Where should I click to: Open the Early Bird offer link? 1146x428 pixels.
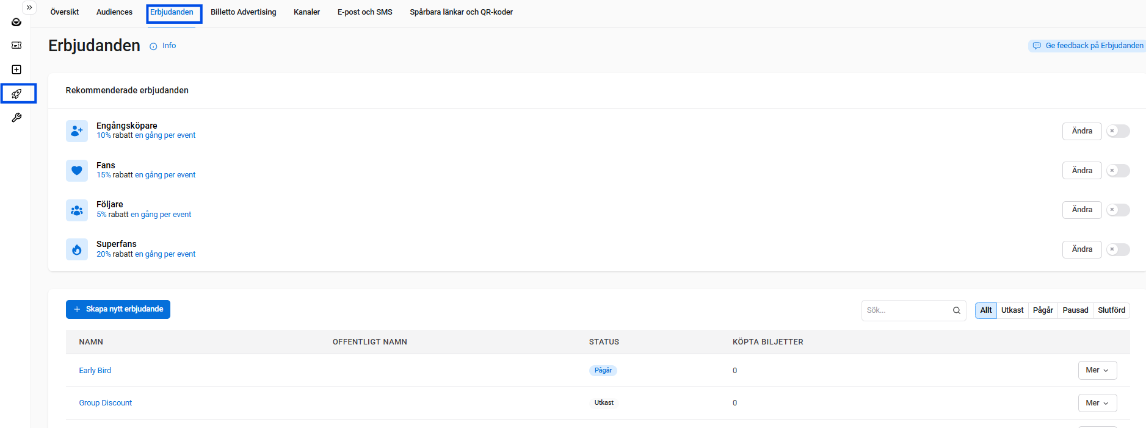click(x=95, y=371)
